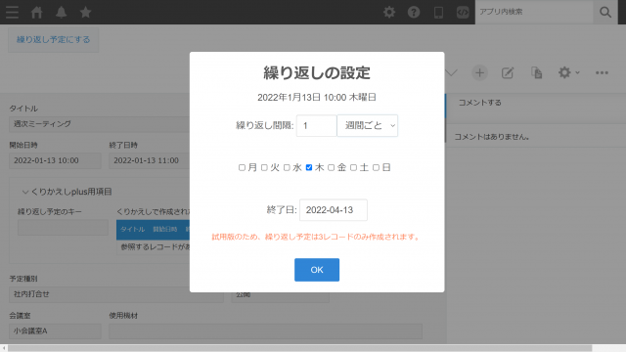Open the 週間ごと interval unit dropdown
The image size is (626, 352).
(x=368, y=126)
